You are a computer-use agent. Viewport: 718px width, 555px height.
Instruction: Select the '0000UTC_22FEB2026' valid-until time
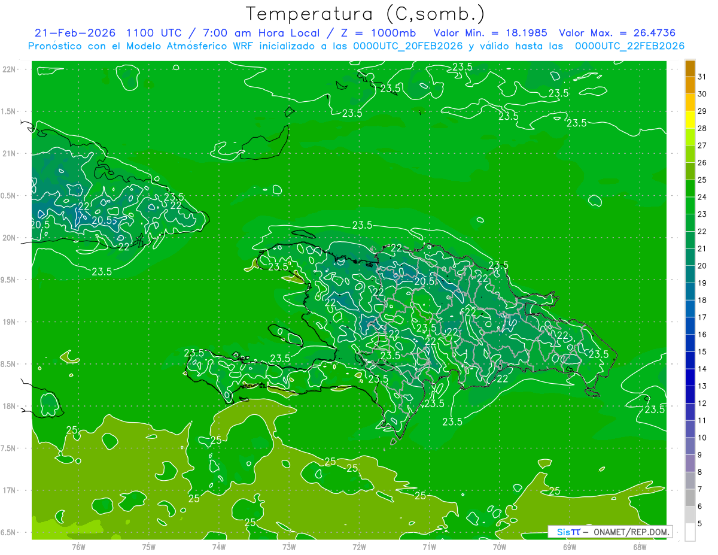tap(629, 46)
